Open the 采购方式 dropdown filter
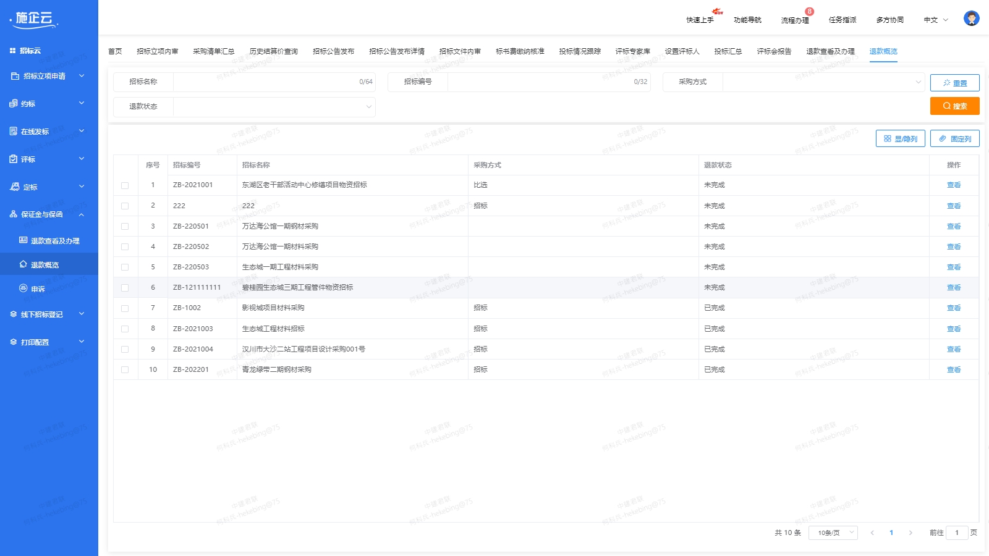Image resolution: width=989 pixels, height=556 pixels. pyautogui.click(x=823, y=82)
